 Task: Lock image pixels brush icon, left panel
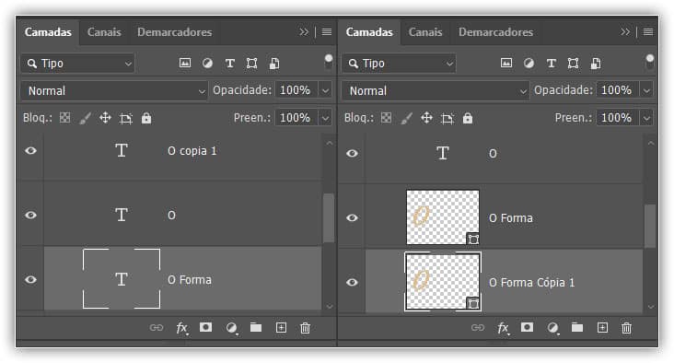click(85, 118)
